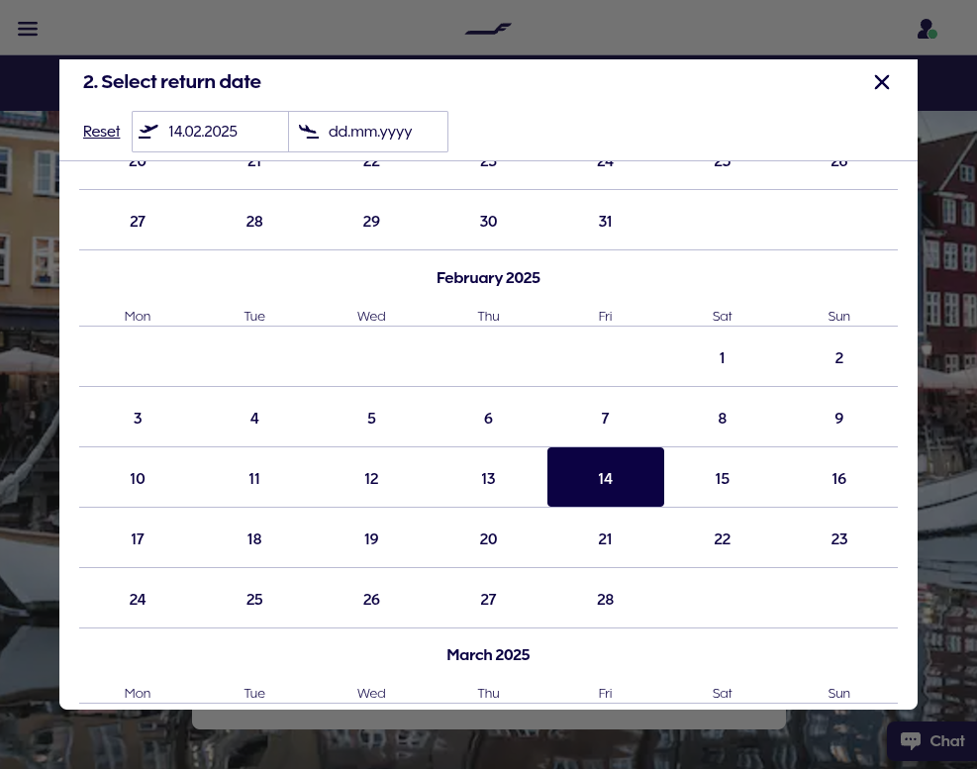
Task: Select February 6
Action: tap(489, 419)
